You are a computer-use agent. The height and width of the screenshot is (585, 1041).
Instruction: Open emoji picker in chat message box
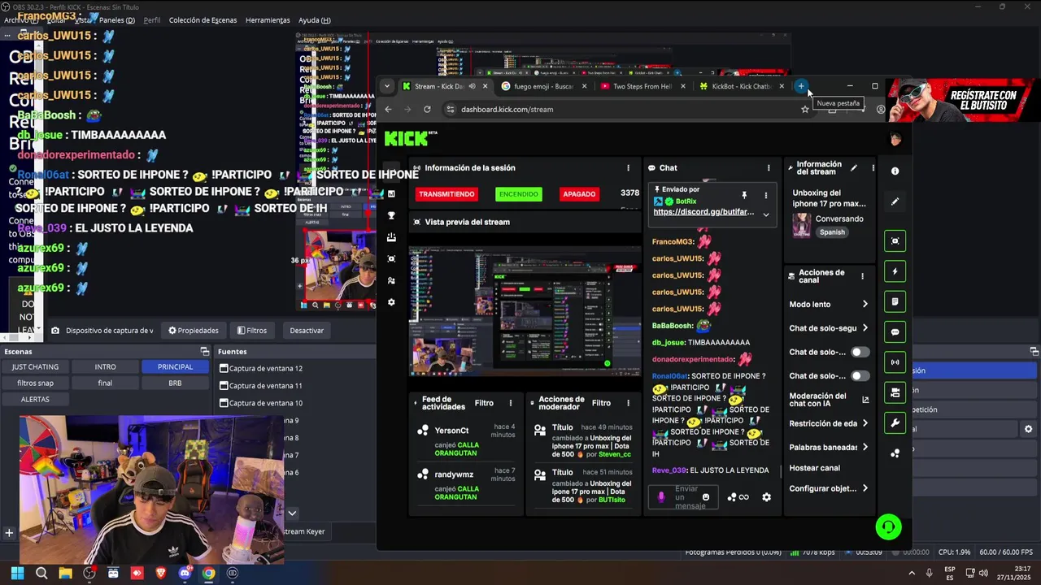click(706, 497)
